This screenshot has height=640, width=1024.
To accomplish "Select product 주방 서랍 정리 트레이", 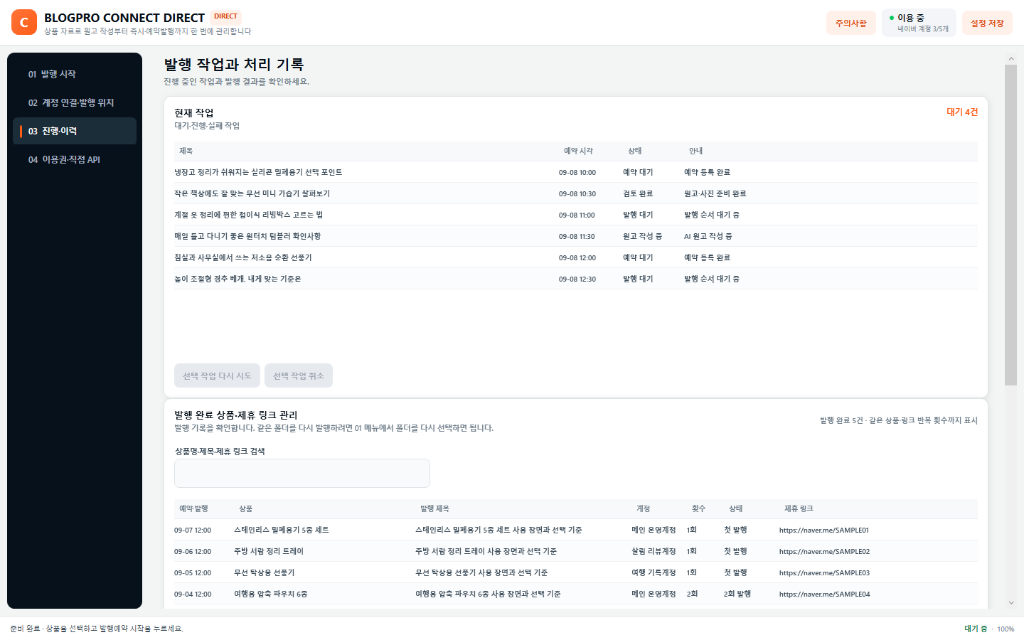I will point(269,551).
